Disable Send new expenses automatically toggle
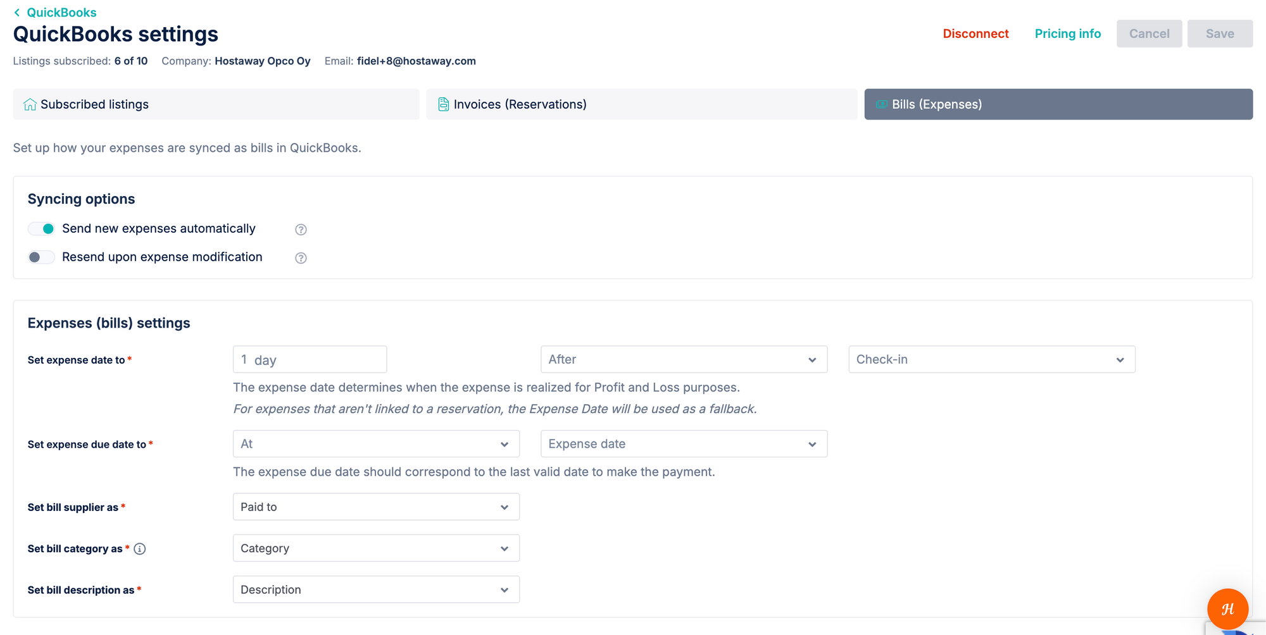The image size is (1266, 635). click(x=41, y=228)
